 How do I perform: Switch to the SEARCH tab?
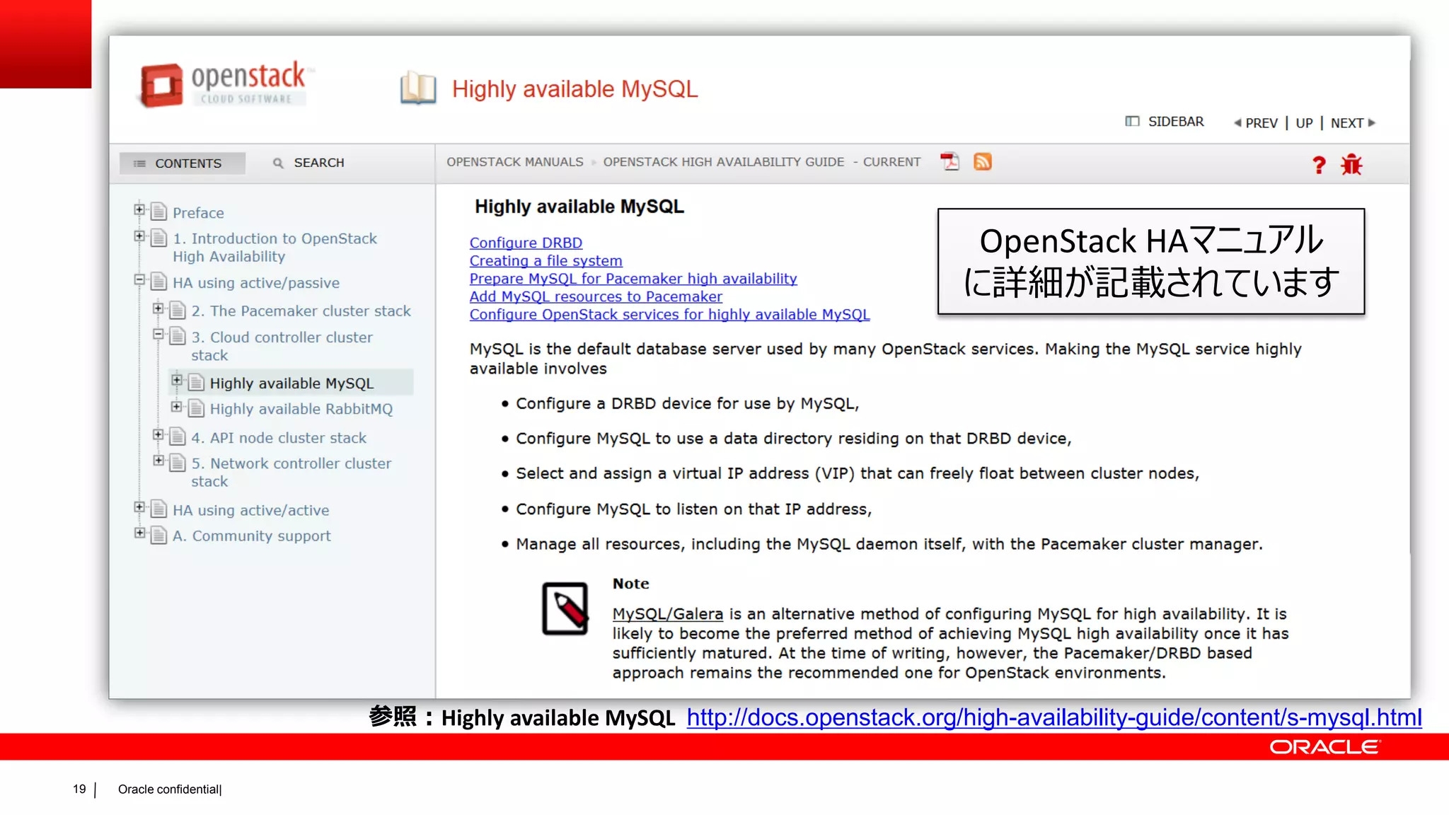coord(309,163)
